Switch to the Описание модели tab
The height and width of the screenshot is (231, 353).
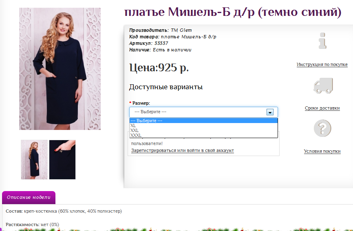pos(29,198)
